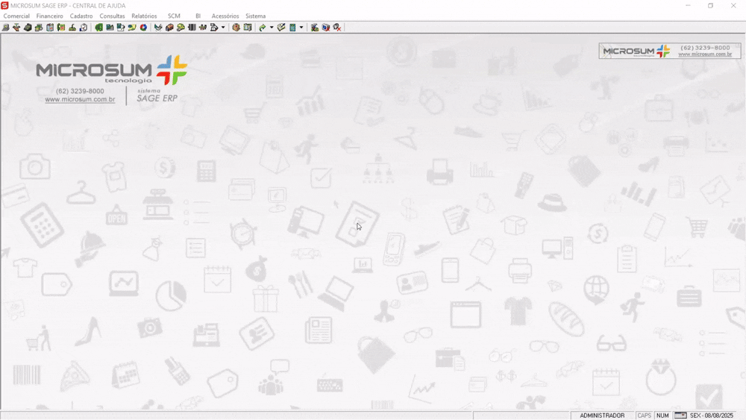Click the computer terminal icon in toolbar
The image size is (746, 420).
point(5,28)
